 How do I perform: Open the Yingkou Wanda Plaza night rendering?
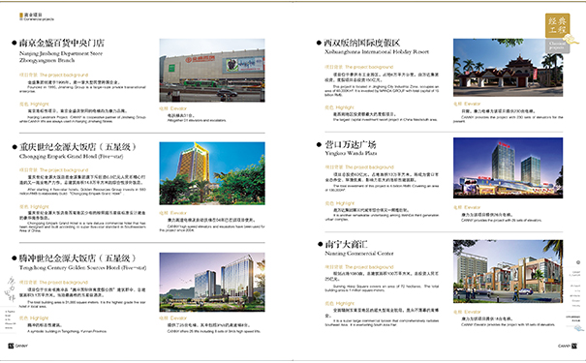[508, 167]
